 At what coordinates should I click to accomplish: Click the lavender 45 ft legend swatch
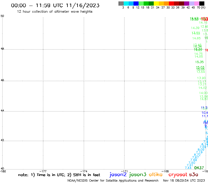(x=192, y=3)
